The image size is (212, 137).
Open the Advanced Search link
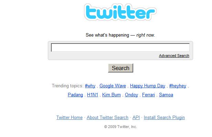(x=174, y=56)
